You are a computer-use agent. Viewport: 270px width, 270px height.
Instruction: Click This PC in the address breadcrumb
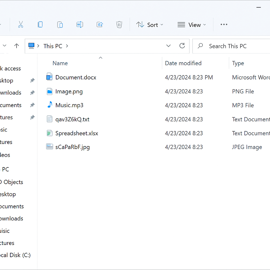pyautogui.click(x=53, y=46)
